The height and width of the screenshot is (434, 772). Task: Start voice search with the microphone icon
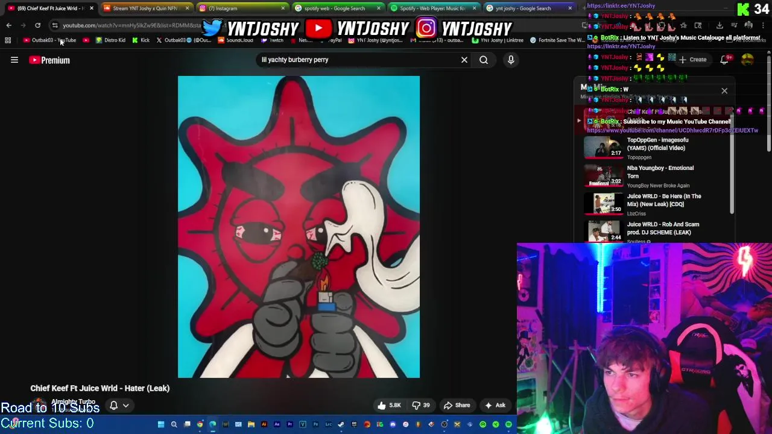(511, 60)
